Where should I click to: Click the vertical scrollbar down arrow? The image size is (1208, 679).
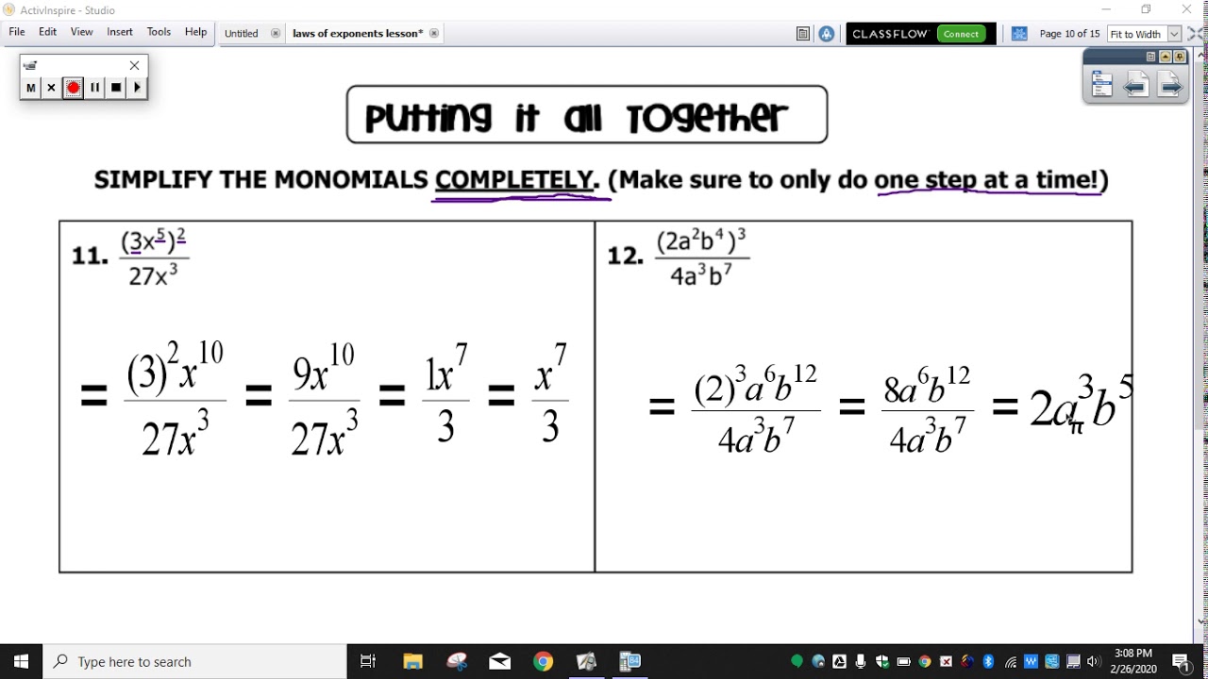click(x=1202, y=621)
